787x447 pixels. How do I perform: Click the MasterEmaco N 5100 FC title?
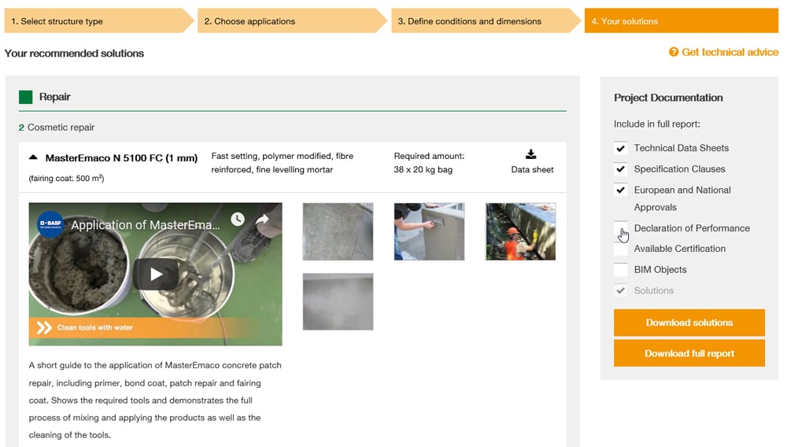tap(121, 158)
